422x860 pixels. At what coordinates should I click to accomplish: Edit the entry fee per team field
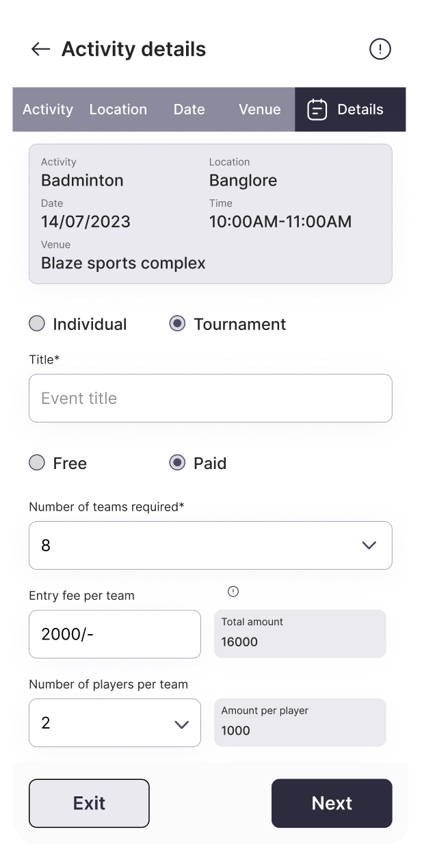[114, 634]
